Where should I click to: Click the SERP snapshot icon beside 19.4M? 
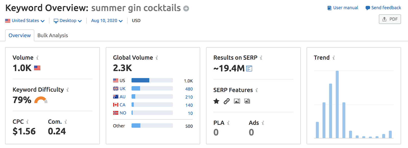[x=249, y=69]
